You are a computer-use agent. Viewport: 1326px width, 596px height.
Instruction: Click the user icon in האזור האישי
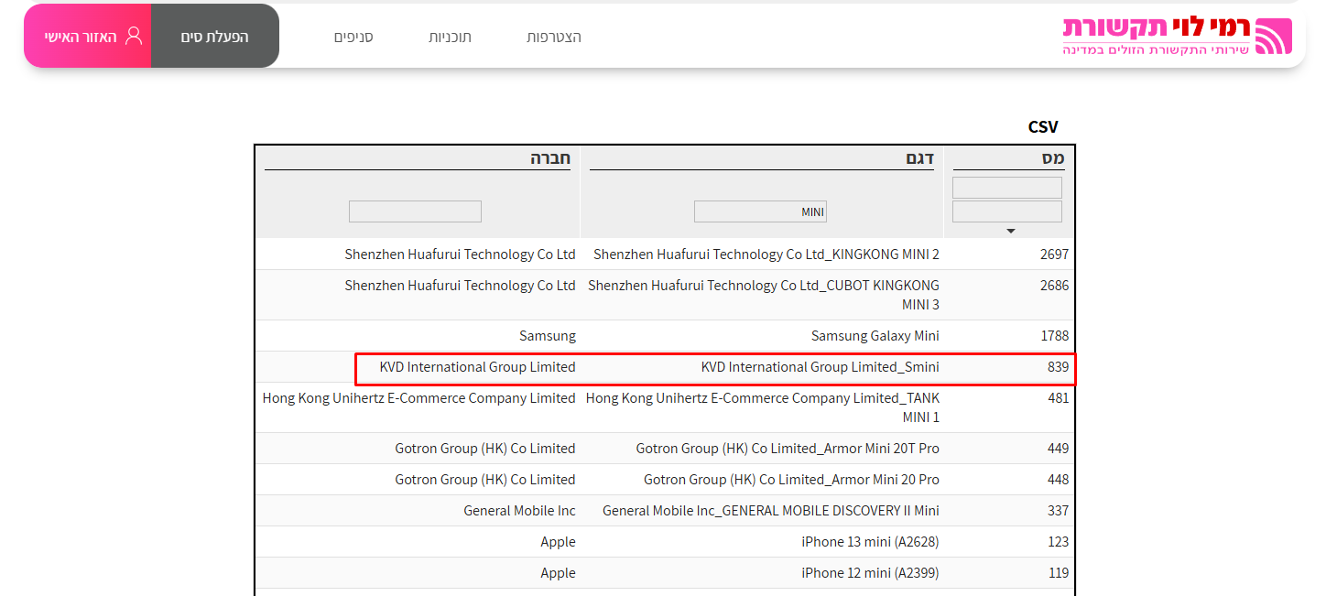point(134,36)
